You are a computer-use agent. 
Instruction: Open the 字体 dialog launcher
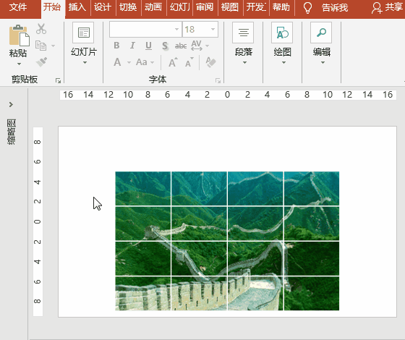coord(218,81)
